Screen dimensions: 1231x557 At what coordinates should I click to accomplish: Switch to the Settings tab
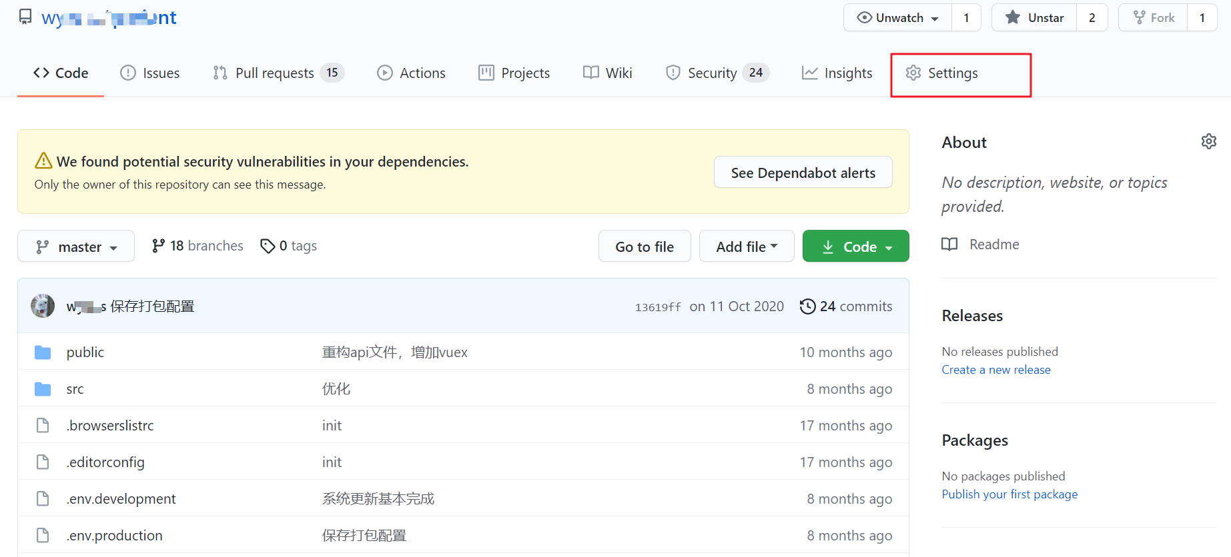(941, 73)
